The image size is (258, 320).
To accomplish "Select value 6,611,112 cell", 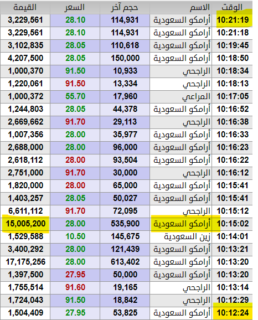I will coord(25,211).
